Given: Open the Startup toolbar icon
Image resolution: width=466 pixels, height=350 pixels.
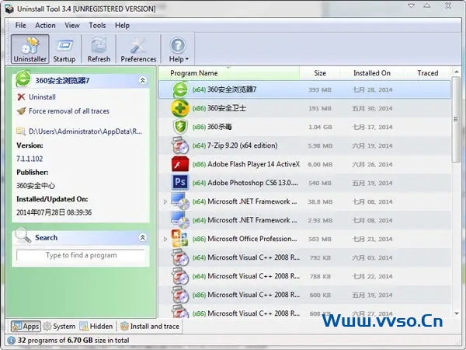Looking at the screenshot, I should 64,48.
